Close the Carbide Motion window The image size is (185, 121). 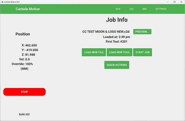pyautogui.click(x=182, y=2)
